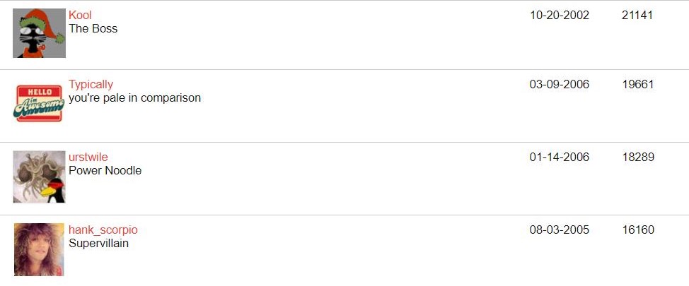Open Kool's cat with Santa hat avatar
The image size is (689, 286).
39,33
